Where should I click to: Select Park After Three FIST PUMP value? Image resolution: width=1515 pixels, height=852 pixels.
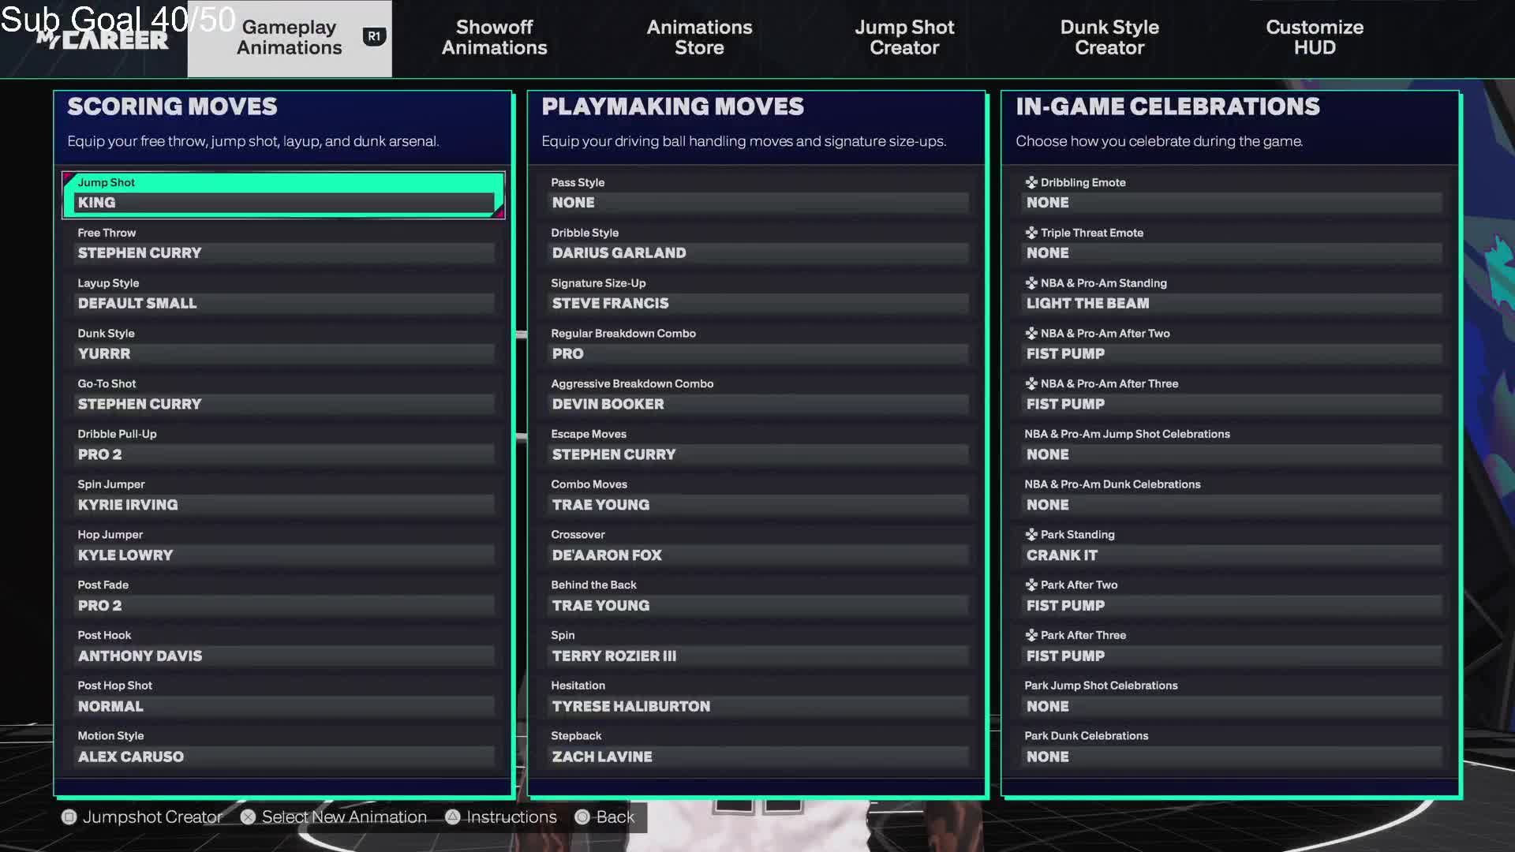pyautogui.click(x=1232, y=656)
